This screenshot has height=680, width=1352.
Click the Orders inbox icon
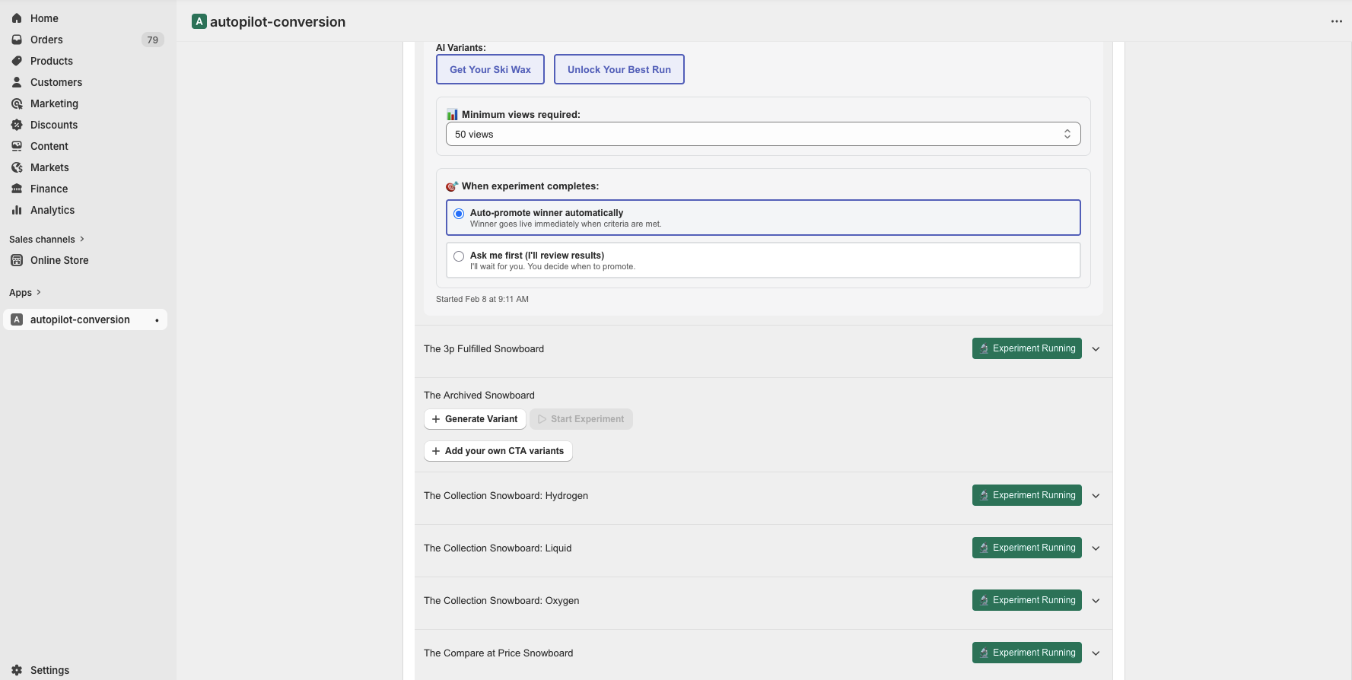click(17, 40)
